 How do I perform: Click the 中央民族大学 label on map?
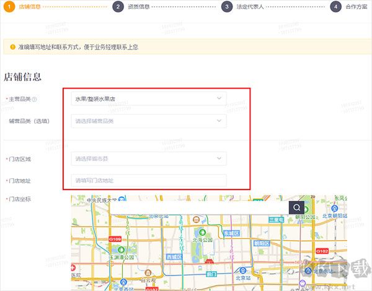(102, 200)
